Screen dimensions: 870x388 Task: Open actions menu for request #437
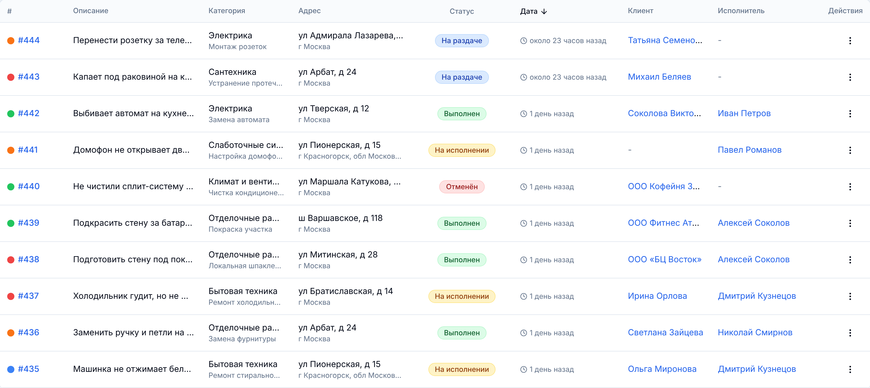click(850, 296)
